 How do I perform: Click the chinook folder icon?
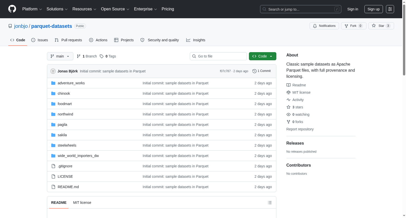[x=53, y=93]
